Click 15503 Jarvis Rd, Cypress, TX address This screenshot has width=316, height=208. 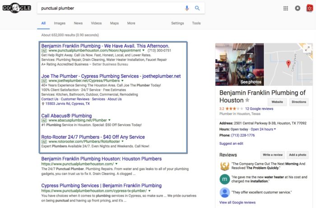68,104
